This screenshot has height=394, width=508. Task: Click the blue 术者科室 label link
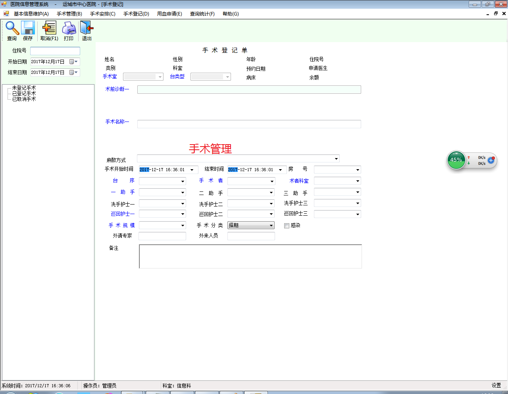click(299, 181)
